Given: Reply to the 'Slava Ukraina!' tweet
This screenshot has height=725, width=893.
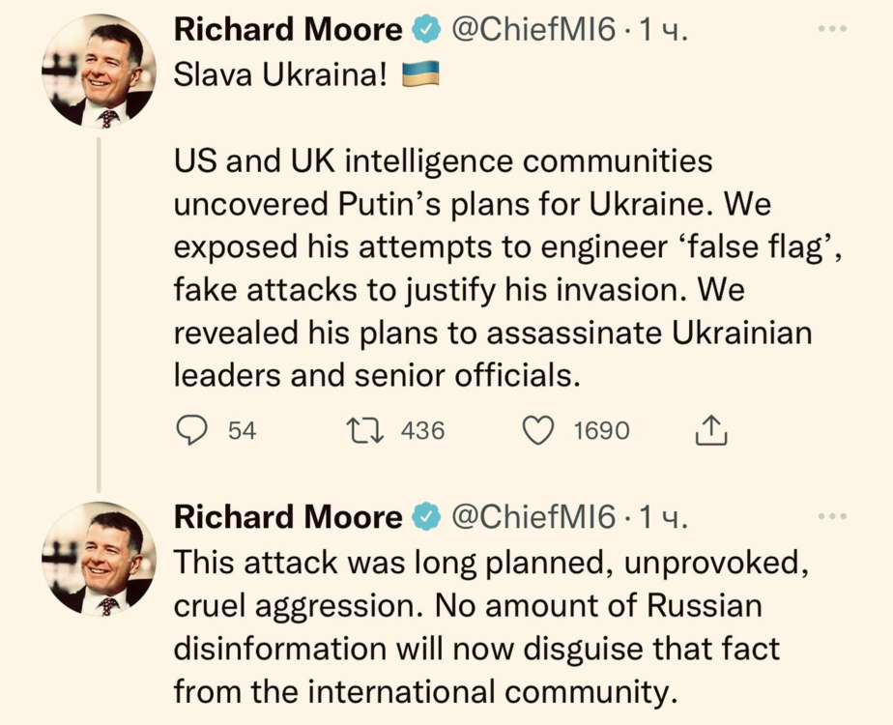Looking at the screenshot, I should [x=192, y=430].
